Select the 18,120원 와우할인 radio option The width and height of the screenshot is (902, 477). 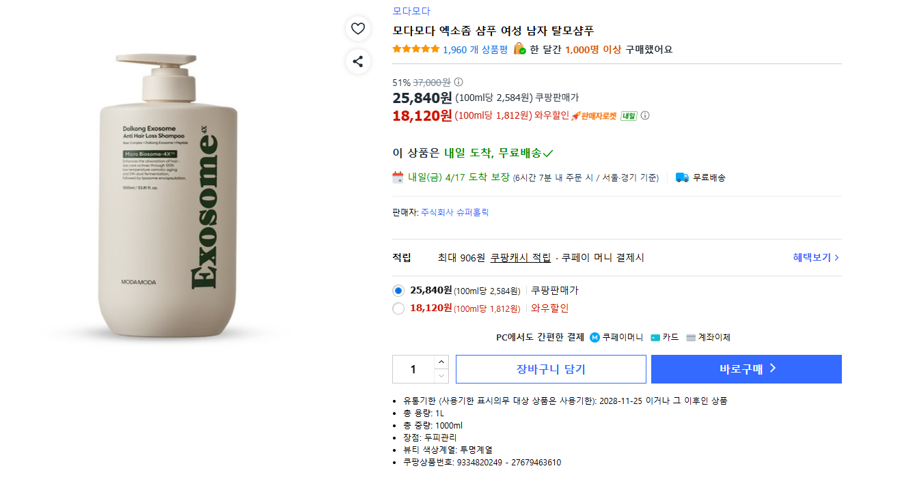(398, 308)
